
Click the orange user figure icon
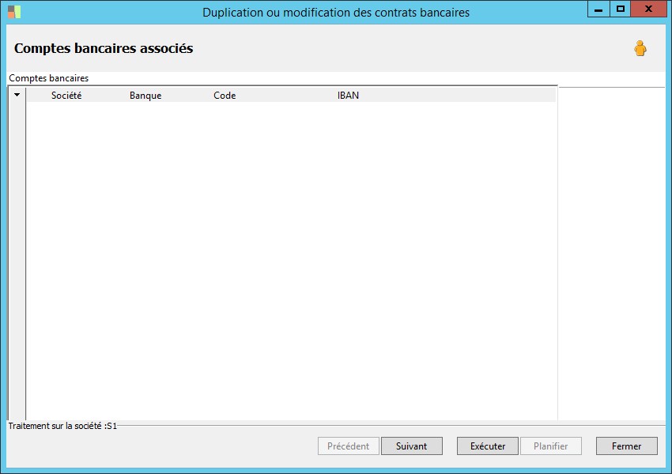[x=640, y=48]
